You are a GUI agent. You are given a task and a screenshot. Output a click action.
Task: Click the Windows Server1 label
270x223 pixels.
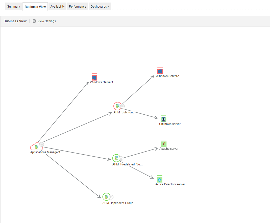[x=102, y=82]
